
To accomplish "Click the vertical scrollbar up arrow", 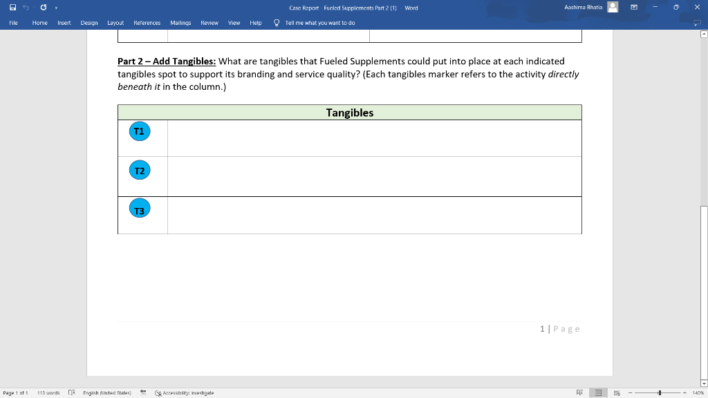I will click(x=704, y=34).
